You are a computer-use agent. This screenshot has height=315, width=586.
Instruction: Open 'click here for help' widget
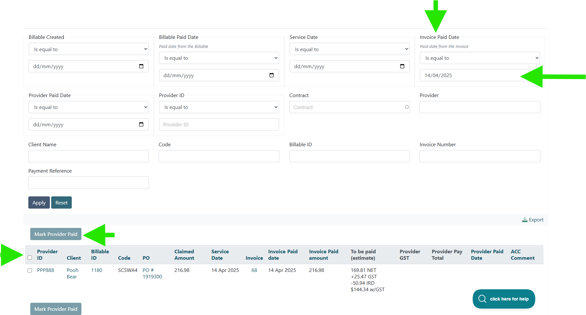(504, 299)
